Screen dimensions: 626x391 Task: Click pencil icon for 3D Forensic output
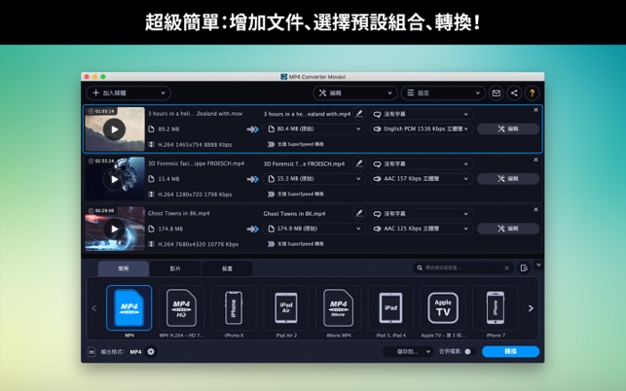(359, 163)
